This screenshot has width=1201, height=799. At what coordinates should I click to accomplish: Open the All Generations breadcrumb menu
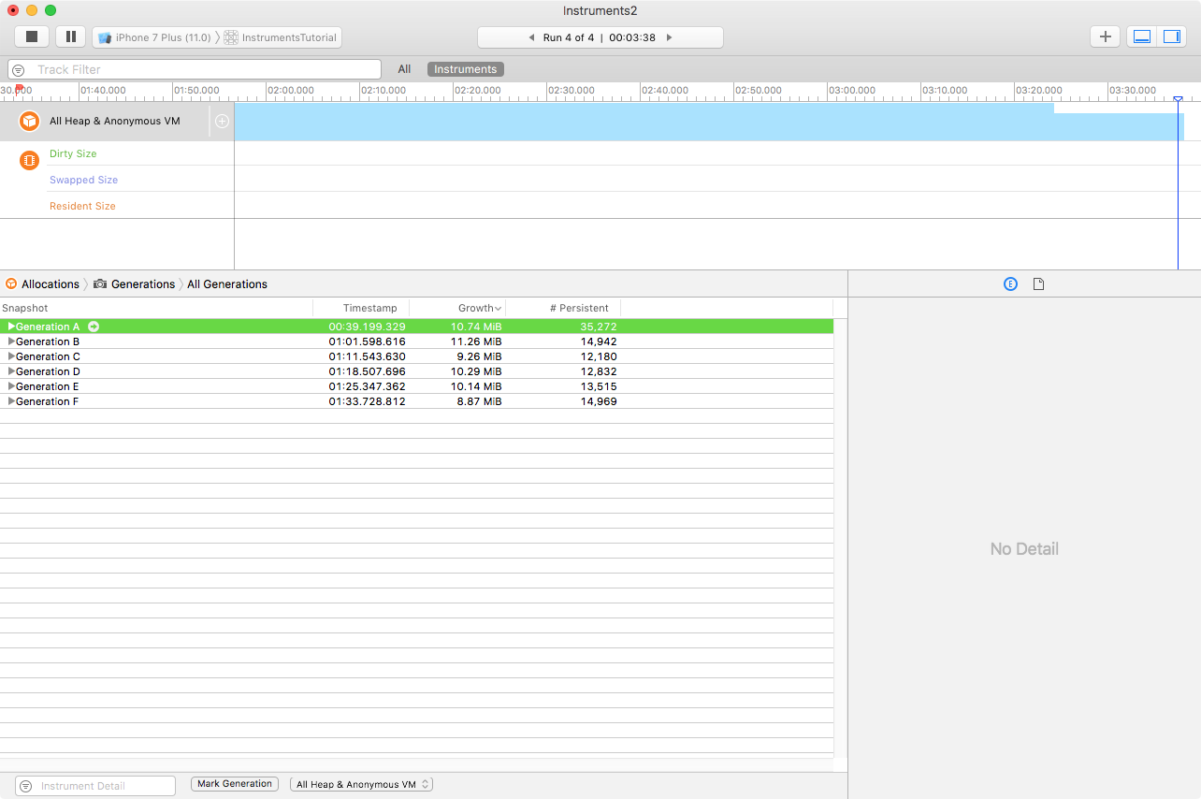coord(227,284)
